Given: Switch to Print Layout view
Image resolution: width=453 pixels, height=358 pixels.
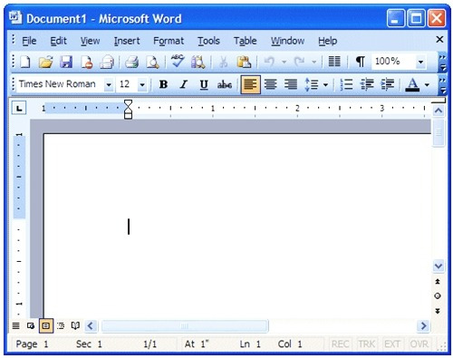Looking at the screenshot, I should [46, 325].
